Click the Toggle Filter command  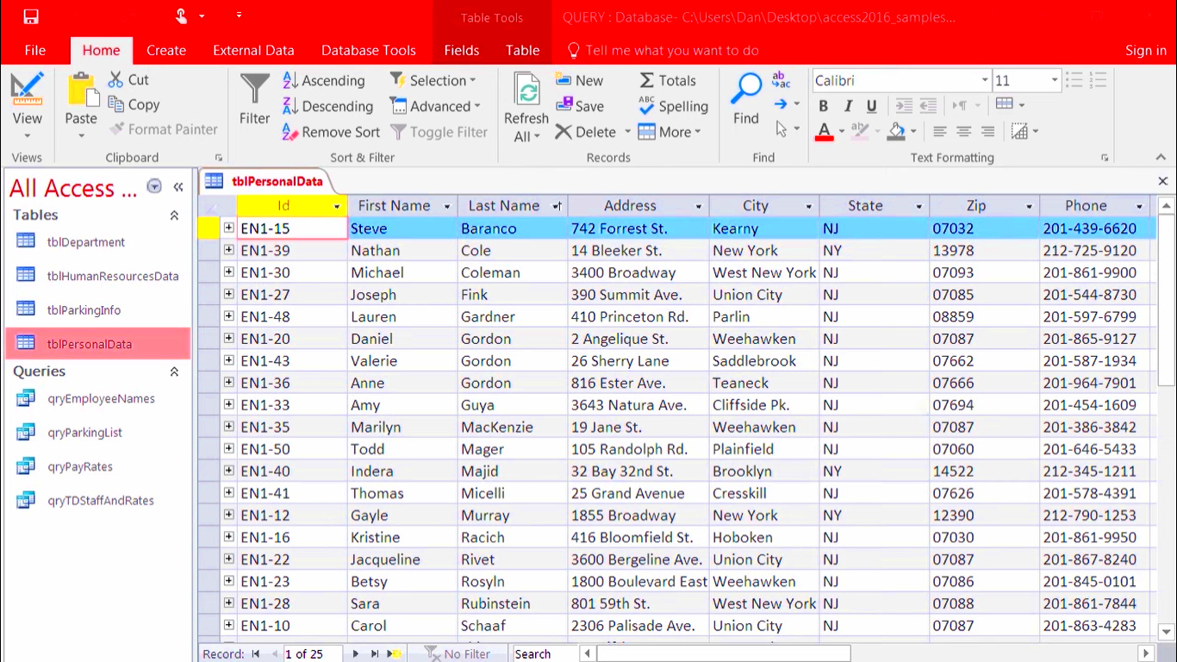coord(439,132)
